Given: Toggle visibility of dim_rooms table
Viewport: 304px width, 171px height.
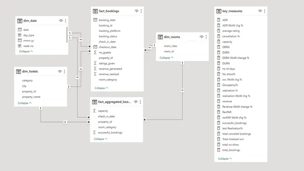Looking at the screenshot, I should click(202, 37).
